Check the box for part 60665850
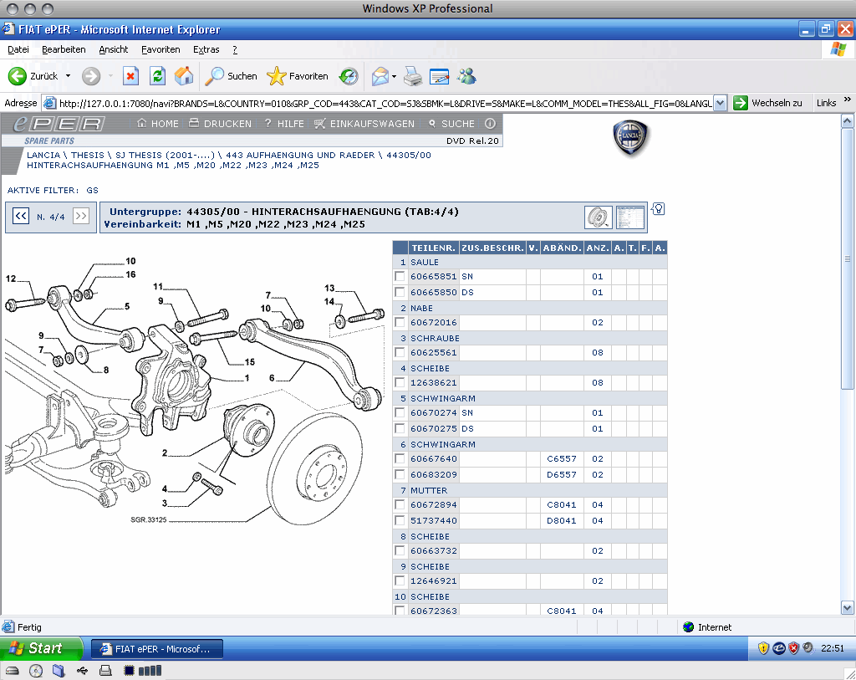The image size is (856, 680). coord(400,292)
